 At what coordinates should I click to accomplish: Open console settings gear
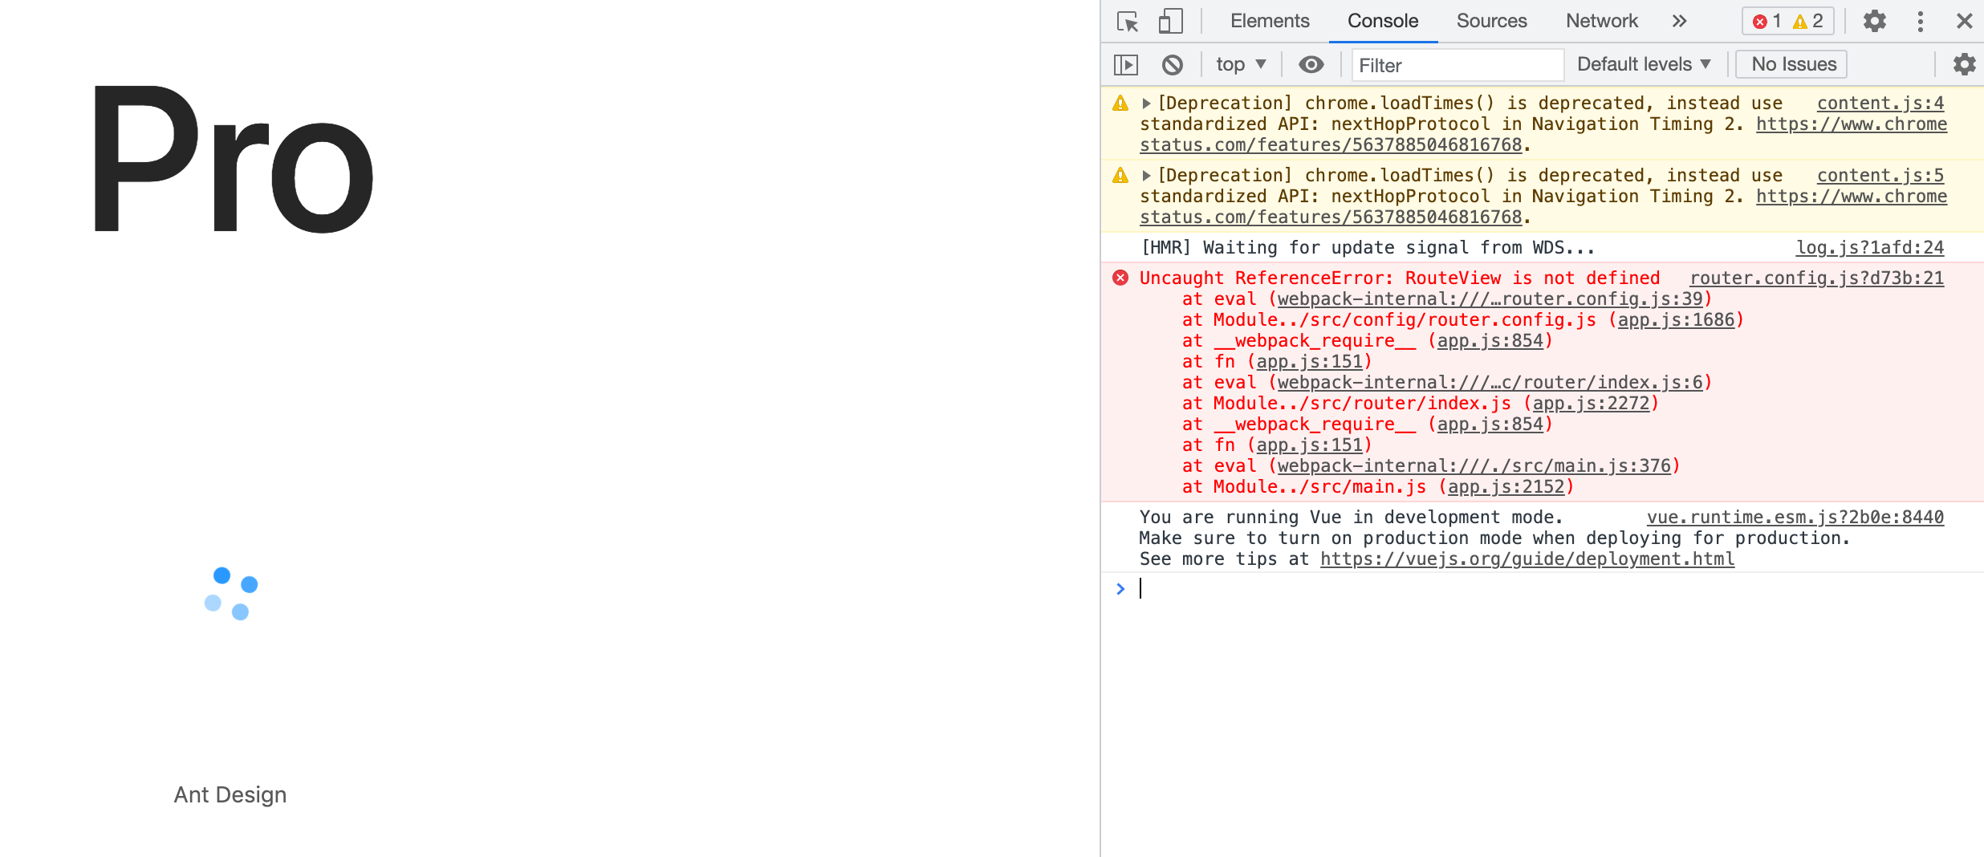(x=1964, y=64)
